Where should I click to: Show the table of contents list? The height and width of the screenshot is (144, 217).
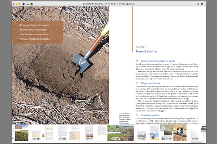[27, 4]
